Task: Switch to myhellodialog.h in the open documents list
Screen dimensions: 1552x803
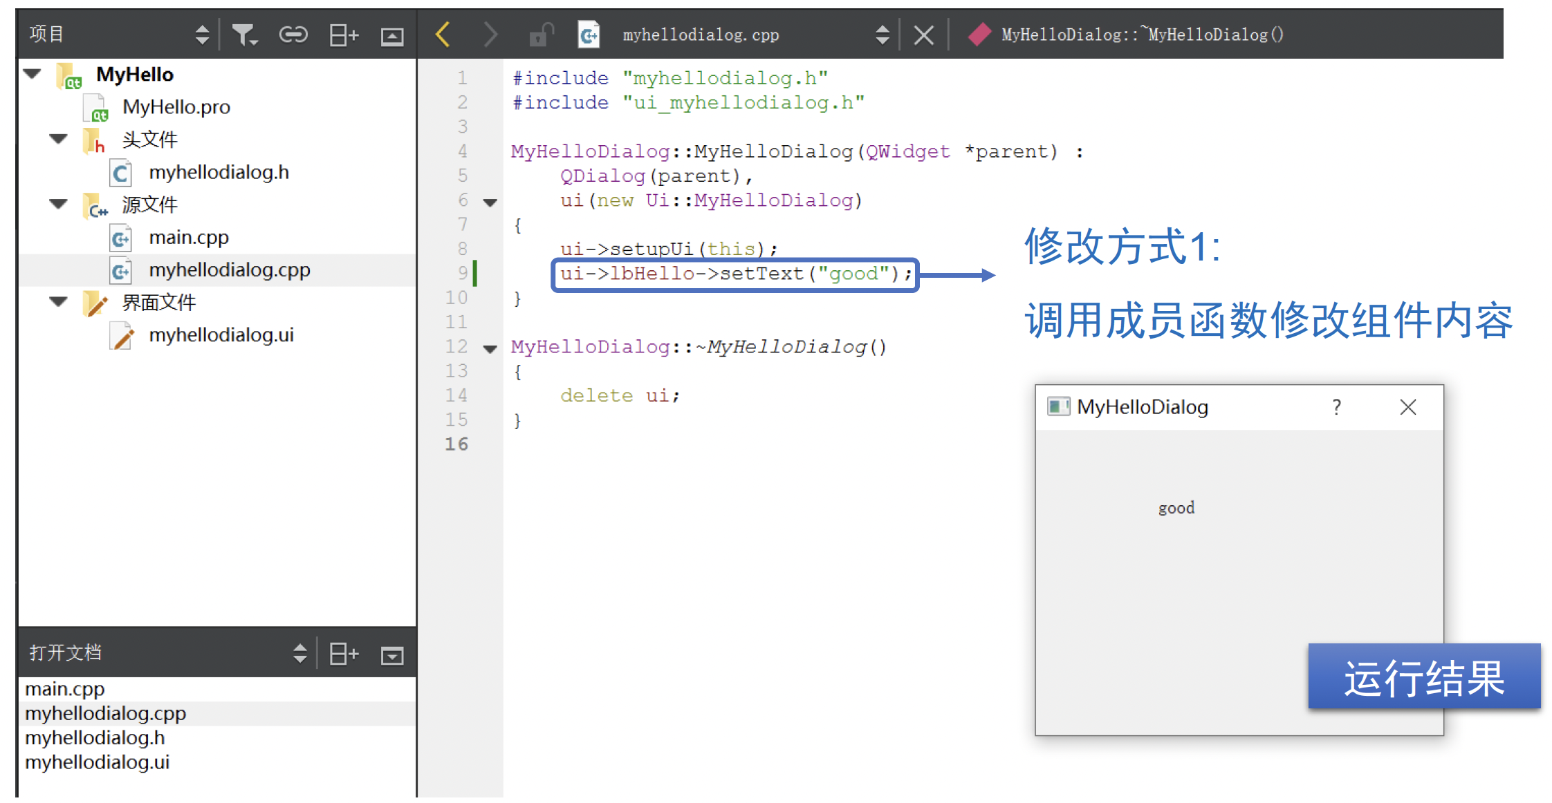Action: click(95, 737)
